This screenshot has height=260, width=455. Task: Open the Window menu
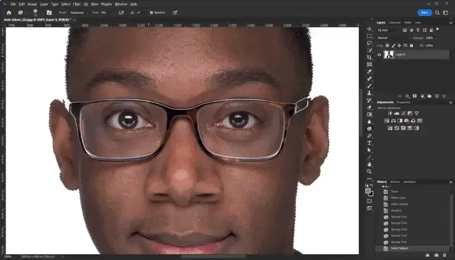[121, 4]
